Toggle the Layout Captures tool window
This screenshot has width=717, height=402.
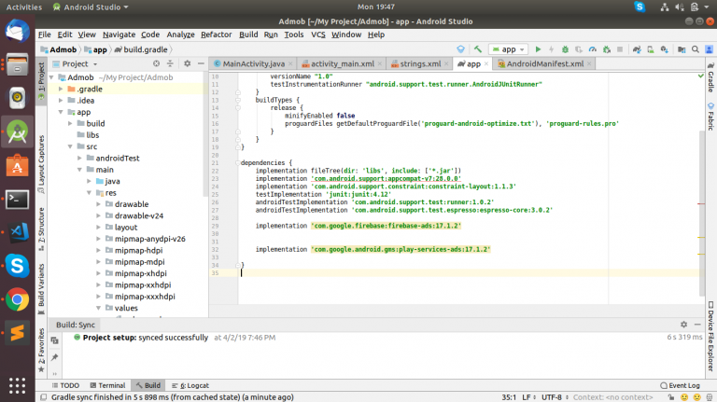[x=41, y=164]
